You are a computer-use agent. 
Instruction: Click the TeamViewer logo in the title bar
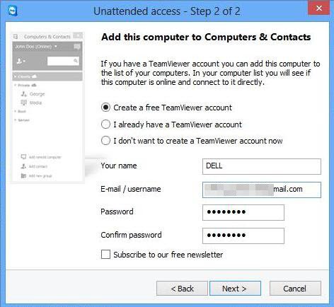(x=12, y=11)
